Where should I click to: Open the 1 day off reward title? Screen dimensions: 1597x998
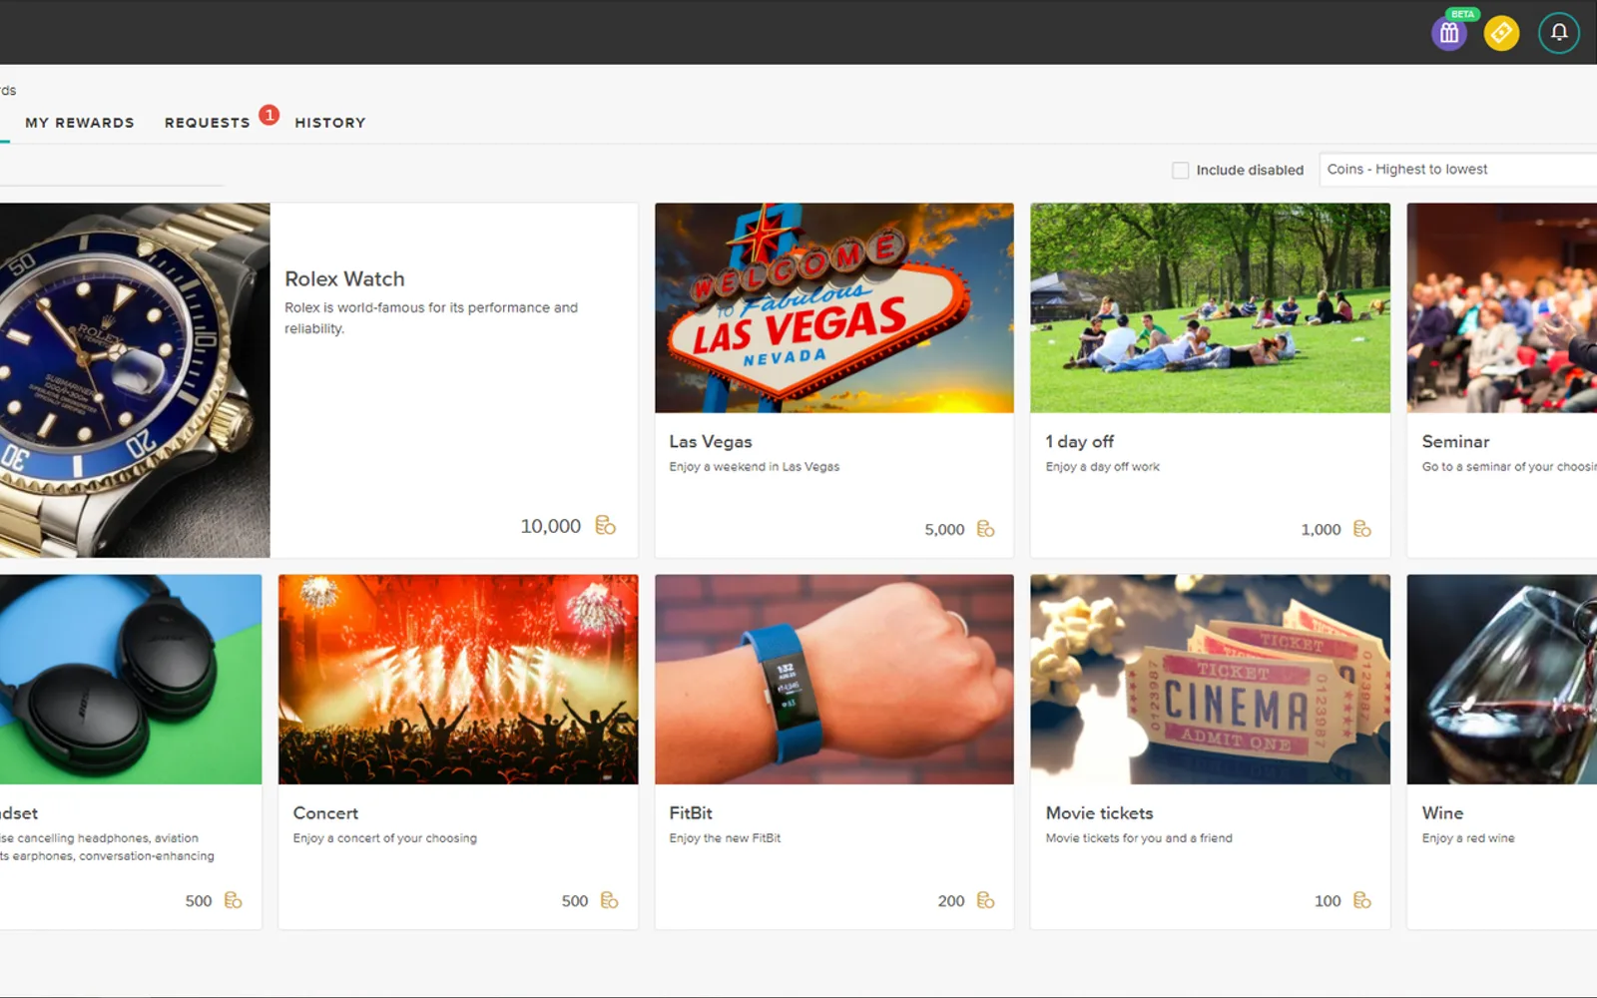(1079, 441)
